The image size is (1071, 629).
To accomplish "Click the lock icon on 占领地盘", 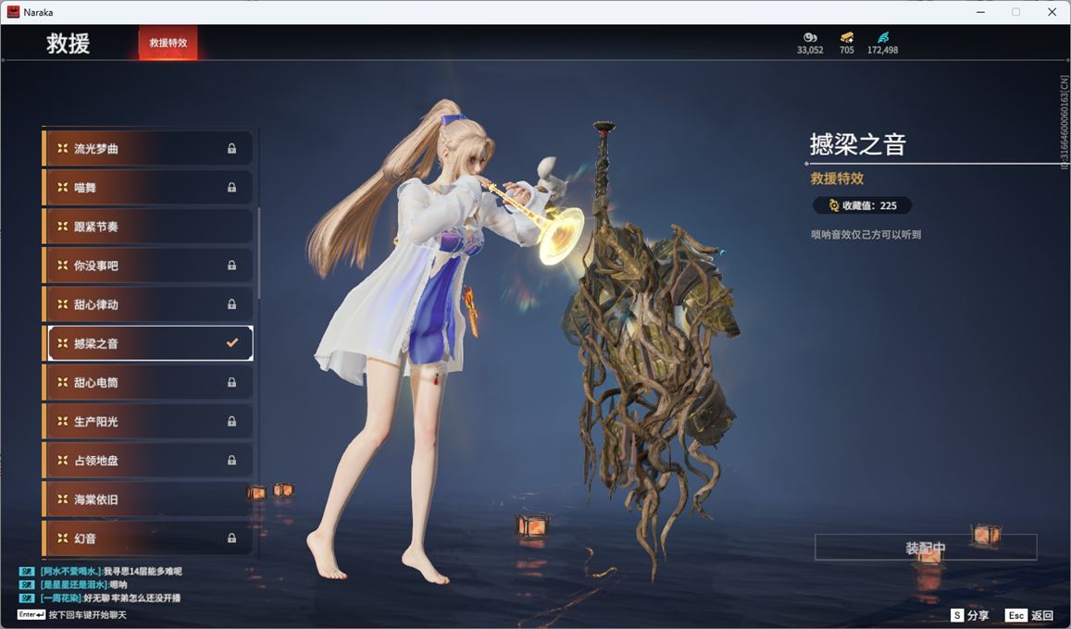I will pyautogui.click(x=231, y=460).
